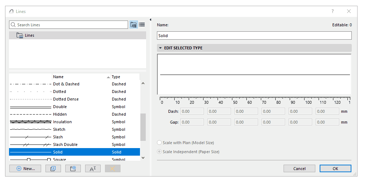Image resolution: width=368 pixels, height=196 pixels.
Task: Click the list scroll down arrow
Action: tap(143, 158)
